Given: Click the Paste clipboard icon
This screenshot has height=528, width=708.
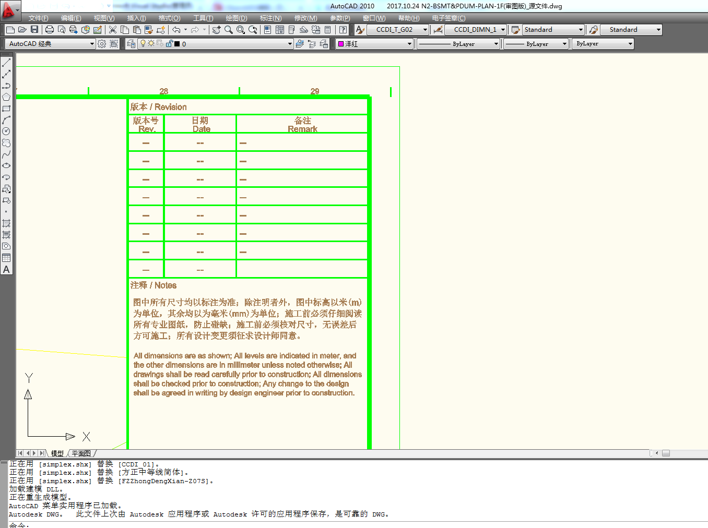Looking at the screenshot, I should pos(137,30).
